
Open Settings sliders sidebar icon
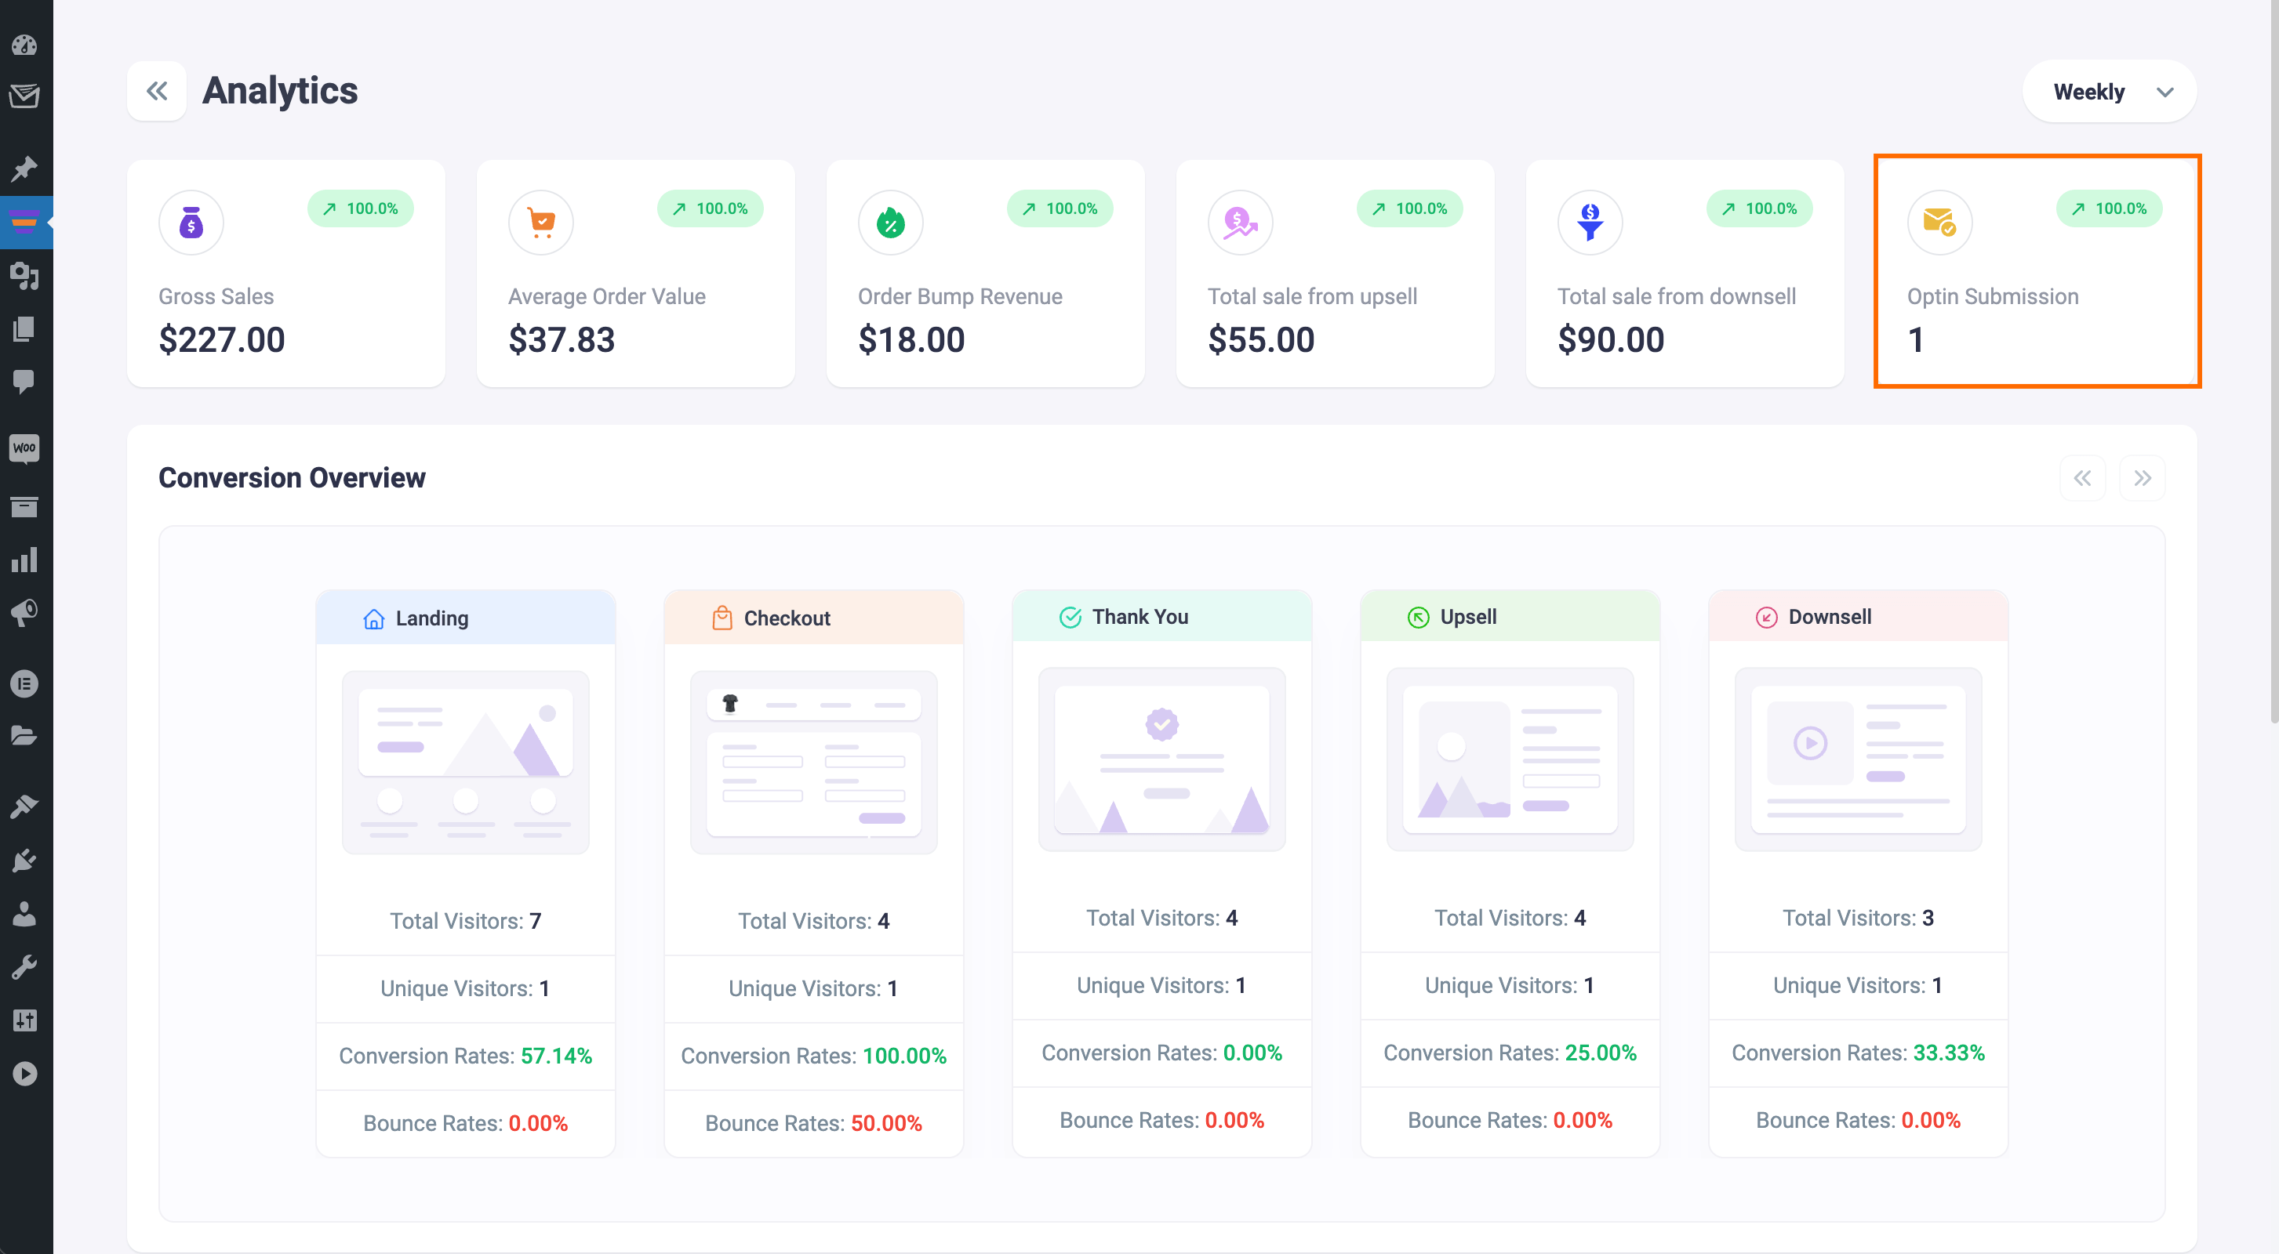tap(25, 1020)
